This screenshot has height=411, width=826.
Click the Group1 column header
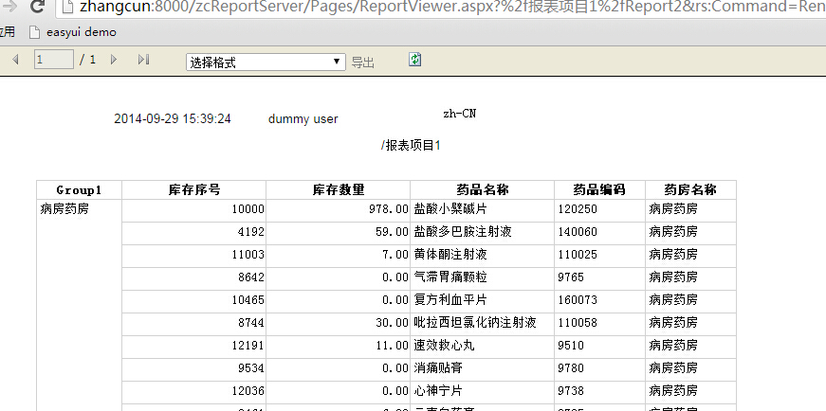[79, 190]
